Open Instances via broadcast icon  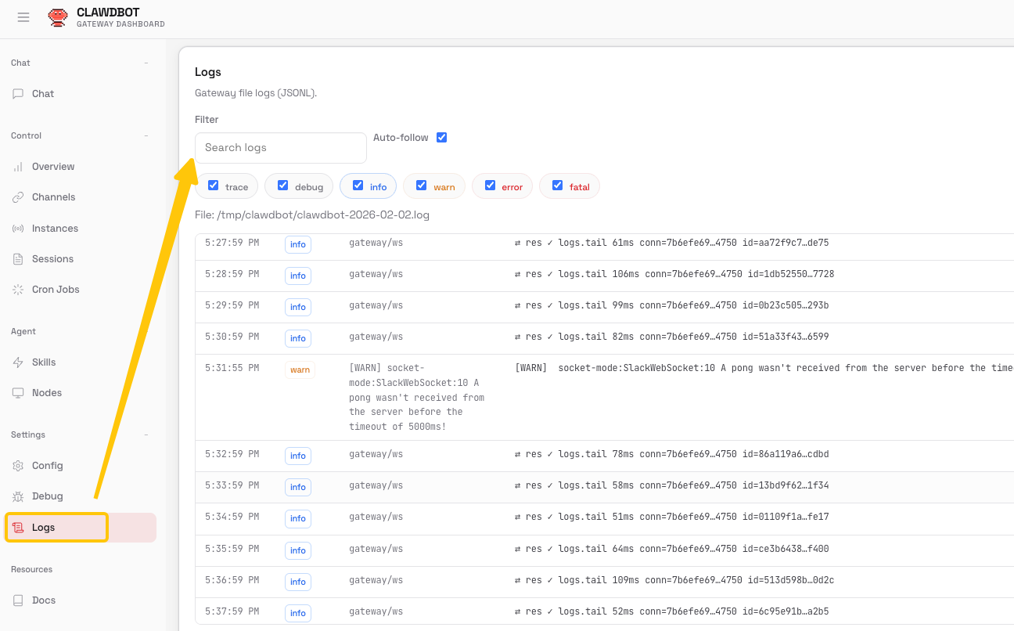pos(18,229)
